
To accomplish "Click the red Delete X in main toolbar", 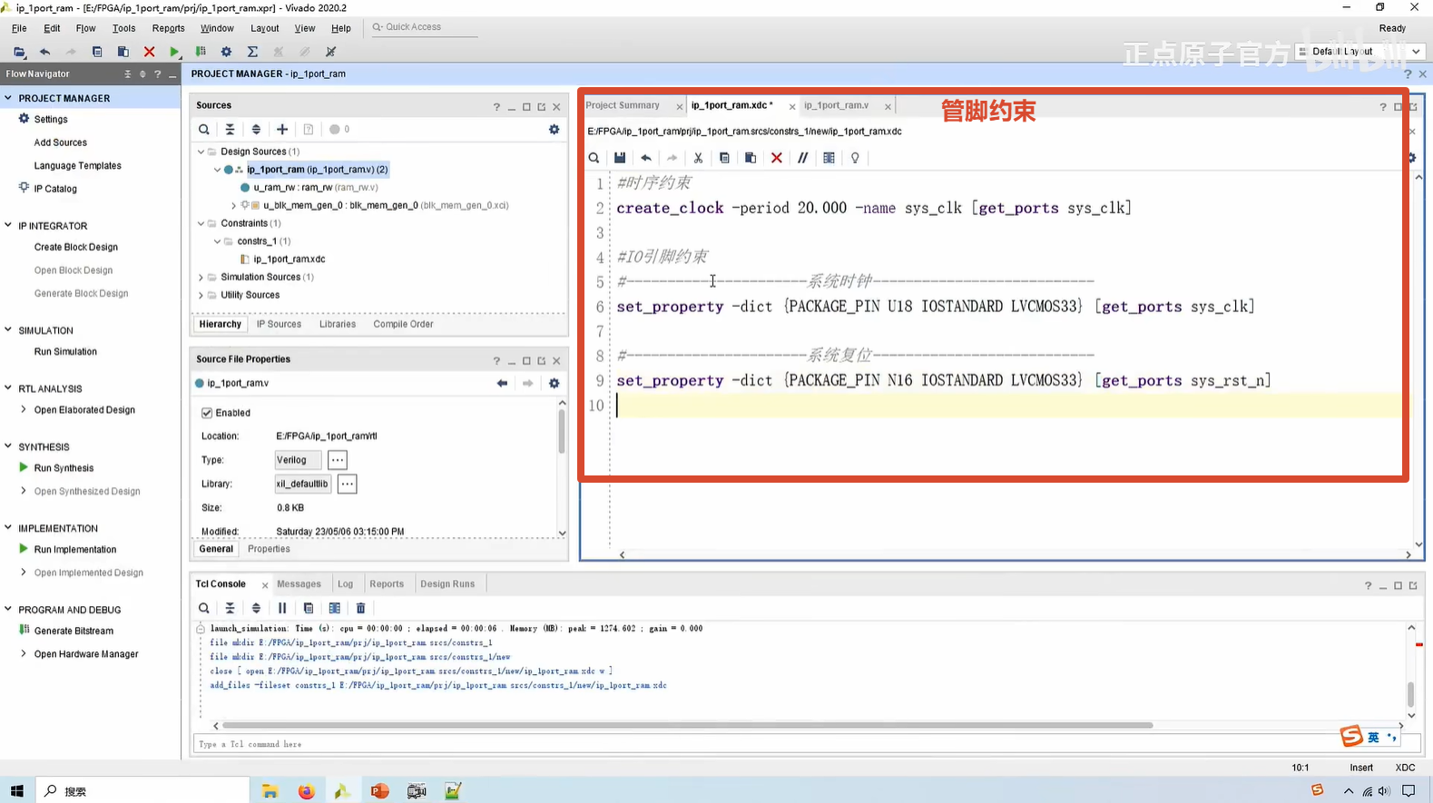I will [150, 52].
